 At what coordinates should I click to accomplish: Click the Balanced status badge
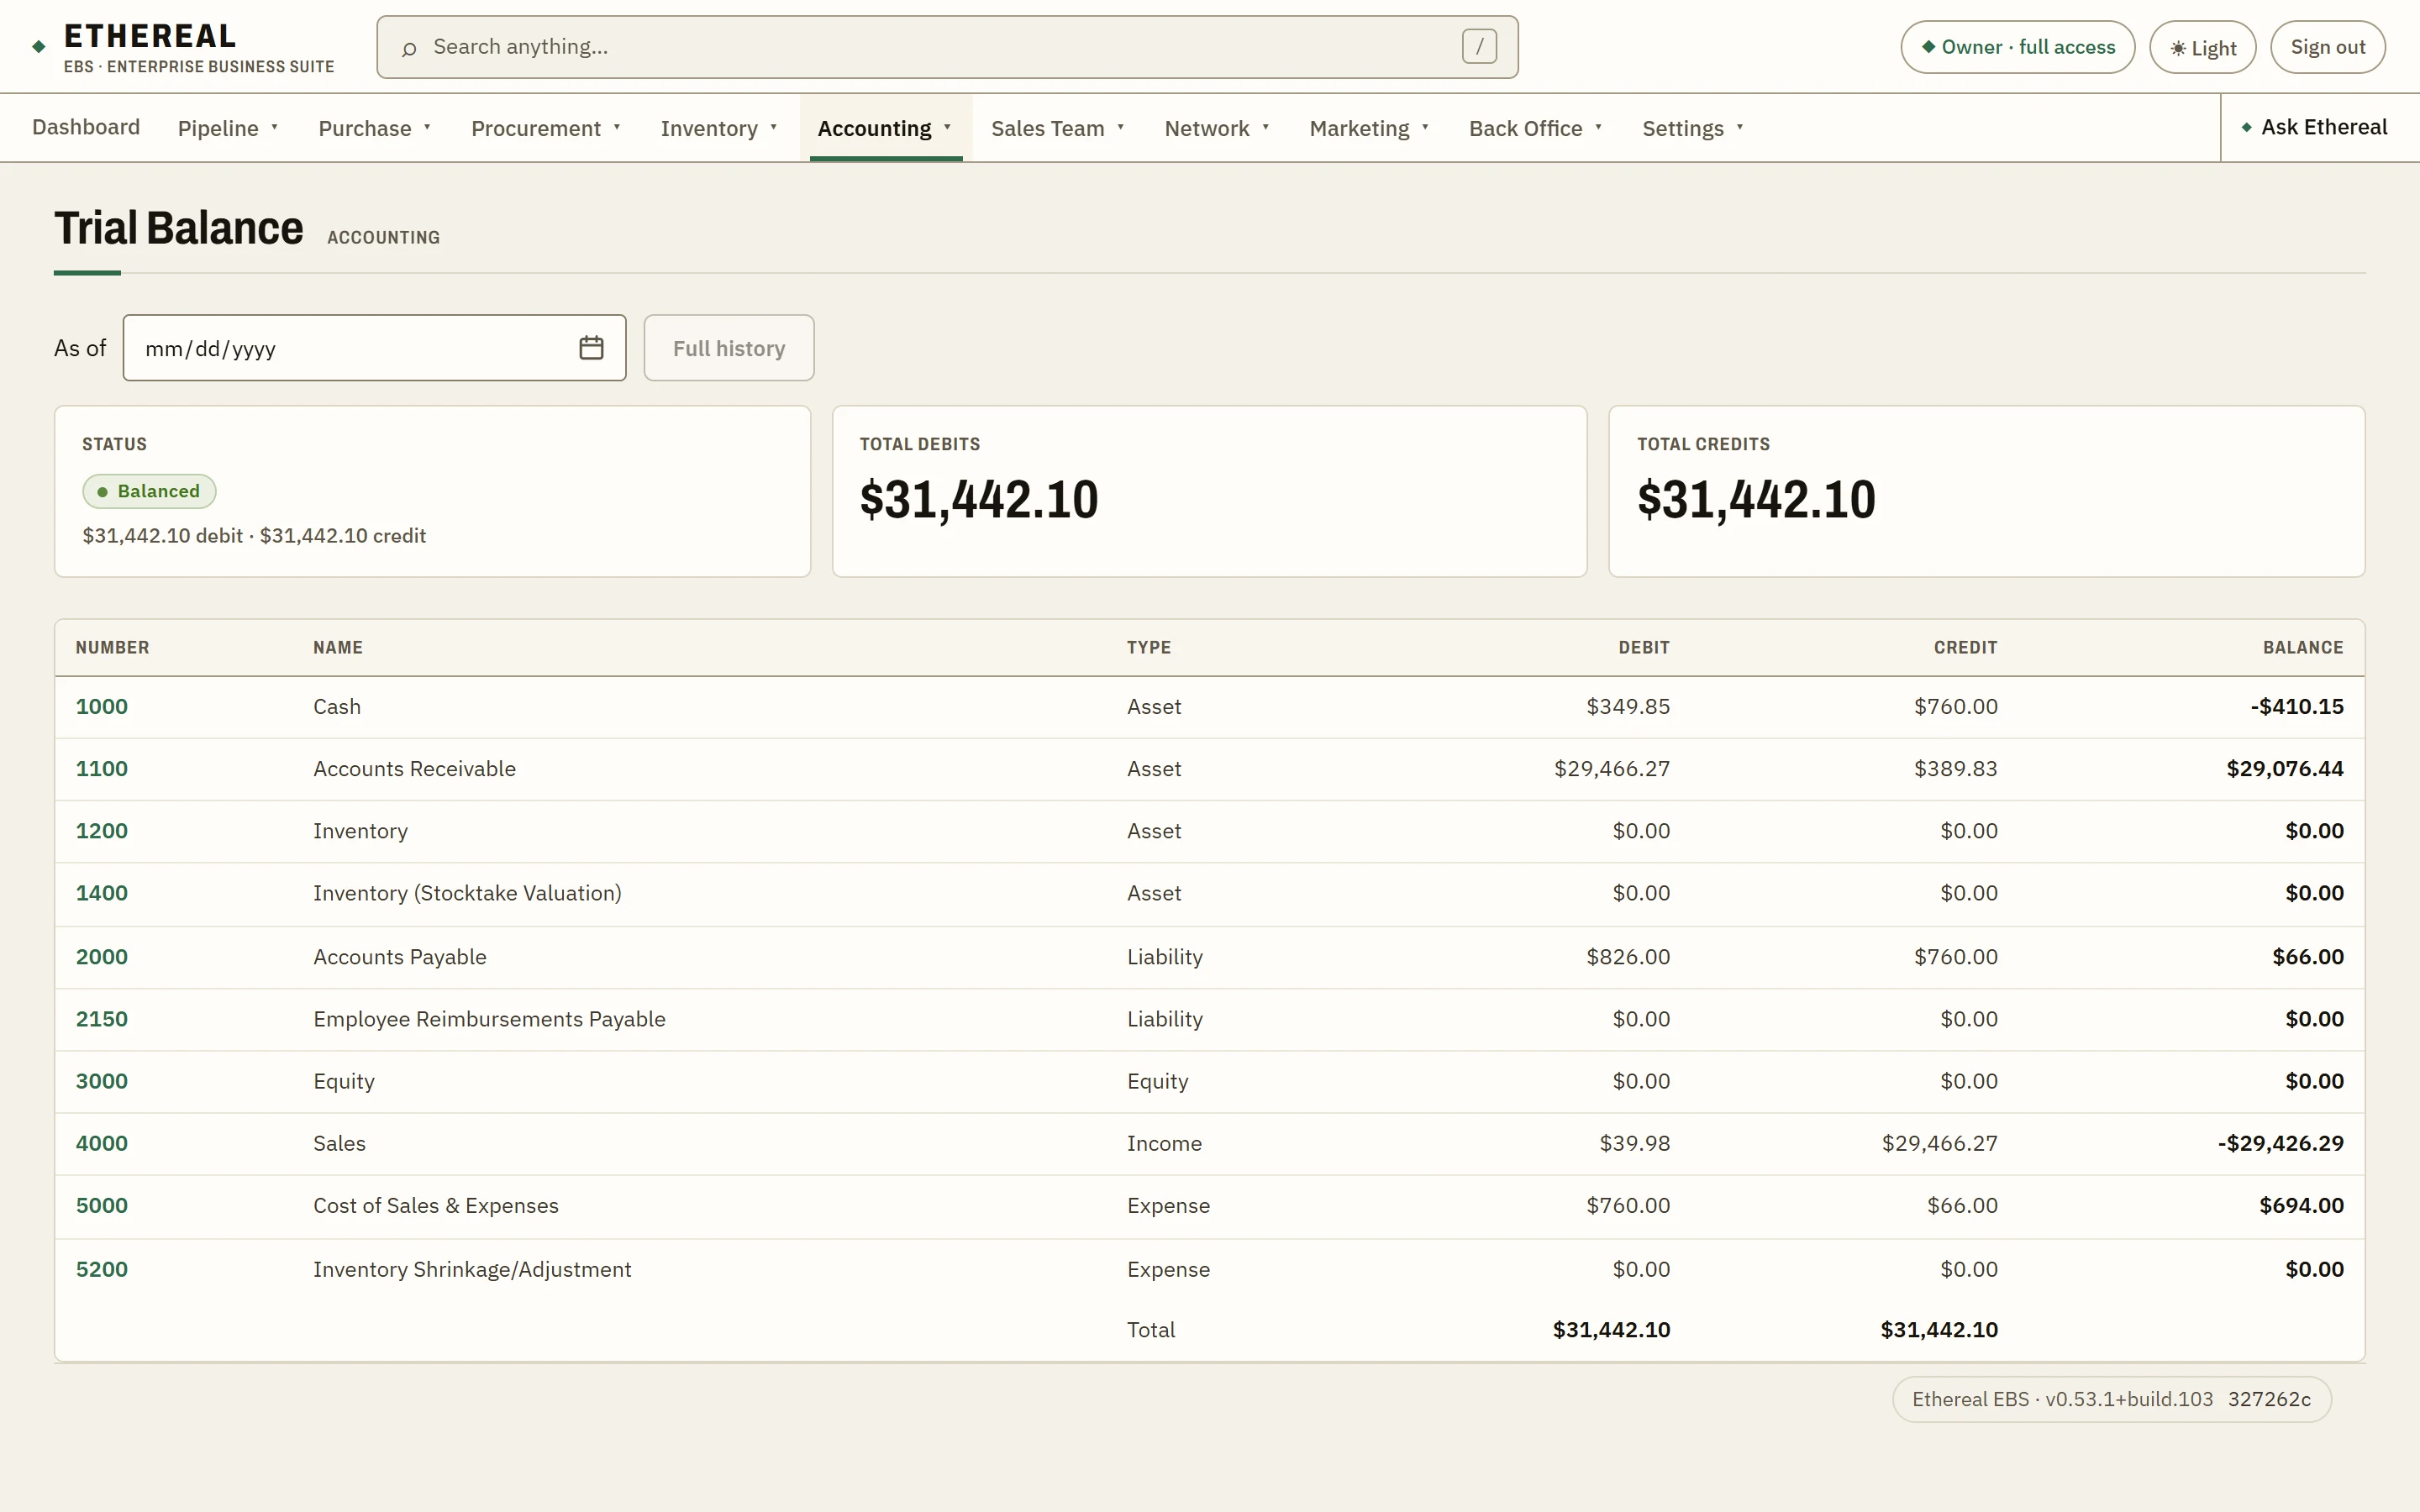(x=149, y=491)
